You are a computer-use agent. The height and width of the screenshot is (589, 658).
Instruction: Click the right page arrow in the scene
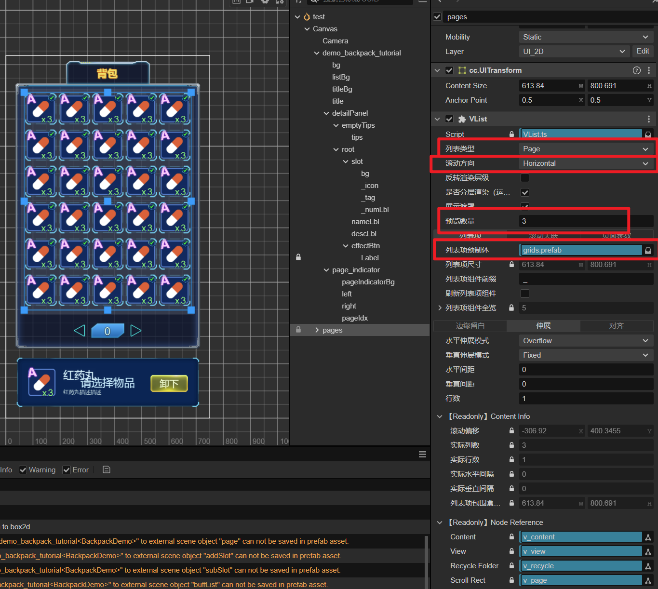click(x=136, y=331)
